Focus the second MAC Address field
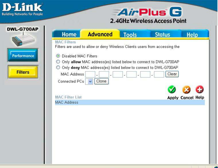This screenshot has height=168, width=218. 104,74
